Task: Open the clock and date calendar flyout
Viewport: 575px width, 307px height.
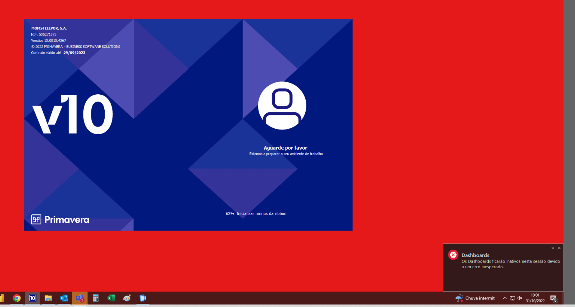Action: (x=535, y=298)
